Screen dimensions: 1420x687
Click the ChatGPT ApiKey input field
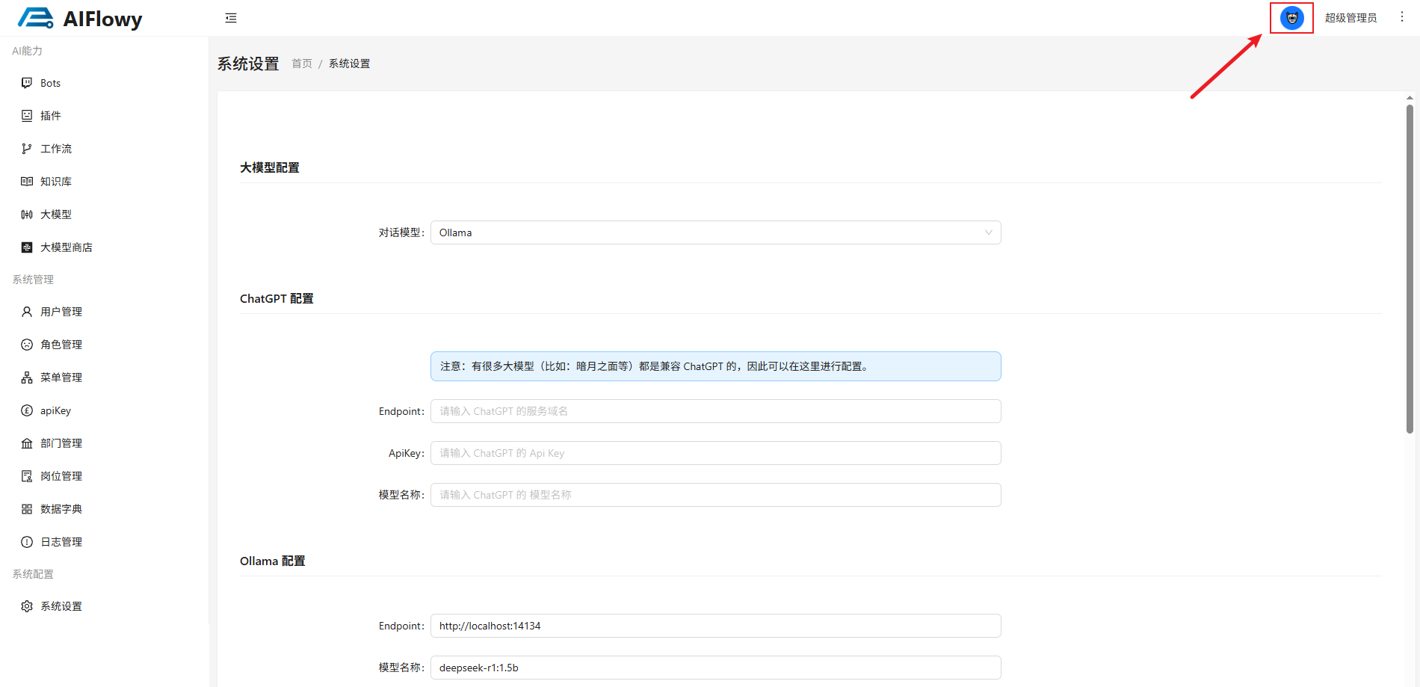(x=715, y=453)
